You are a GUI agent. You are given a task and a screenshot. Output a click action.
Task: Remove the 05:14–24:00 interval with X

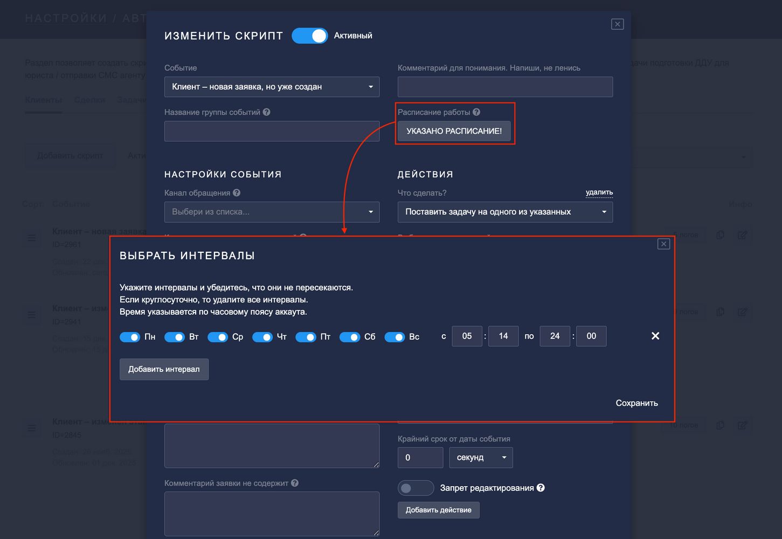tap(655, 336)
